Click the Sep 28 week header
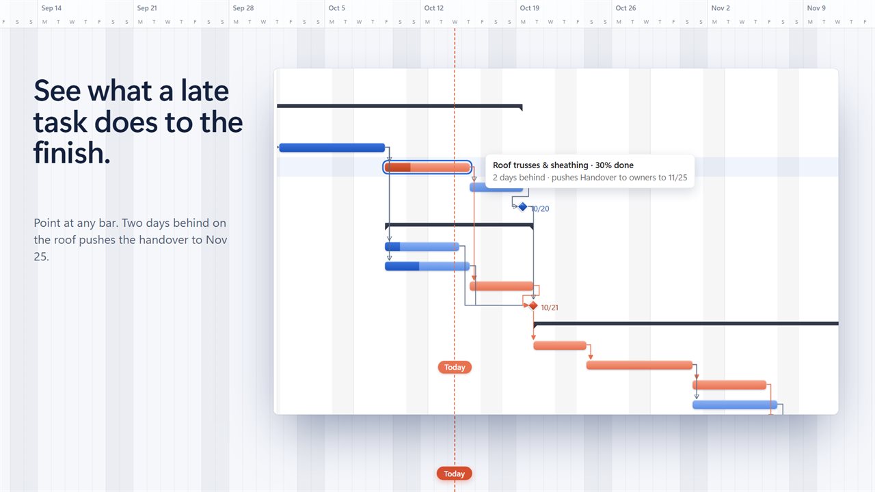 tap(243, 8)
